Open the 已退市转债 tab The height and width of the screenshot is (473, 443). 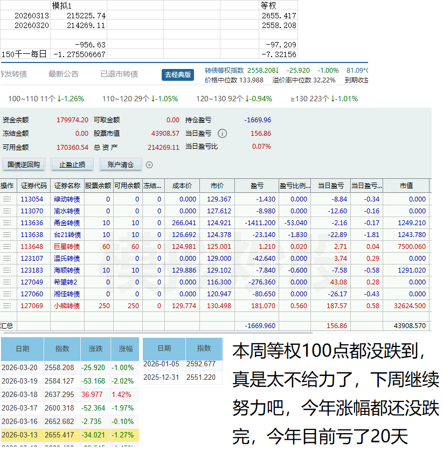click(119, 74)
